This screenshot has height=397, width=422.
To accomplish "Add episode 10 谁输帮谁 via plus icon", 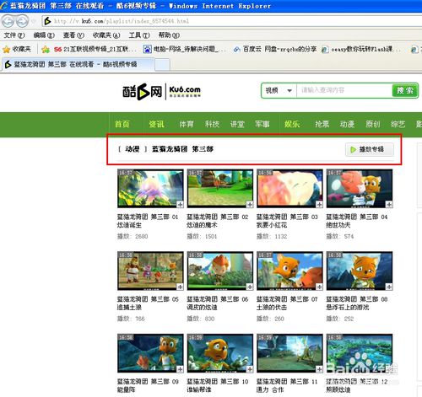I will pos(250,369).
